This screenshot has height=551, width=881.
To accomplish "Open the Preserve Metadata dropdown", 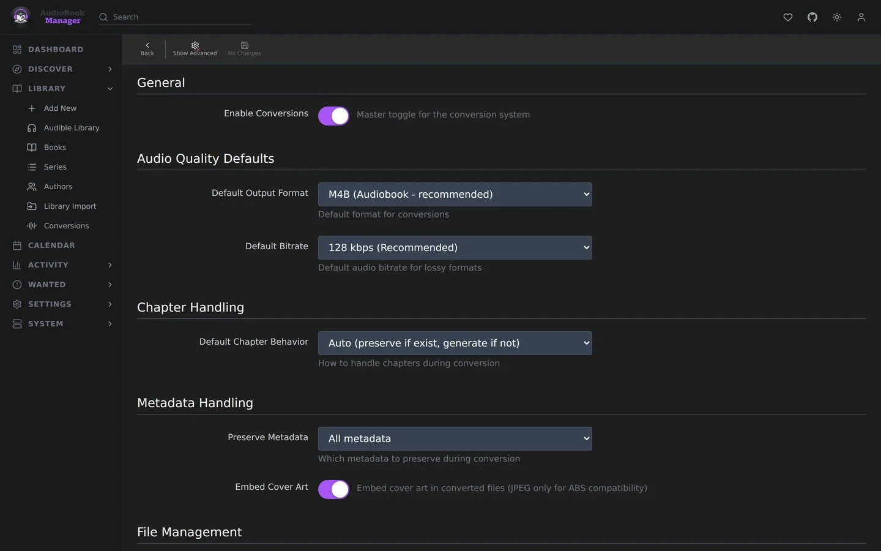I will point(455,439).
